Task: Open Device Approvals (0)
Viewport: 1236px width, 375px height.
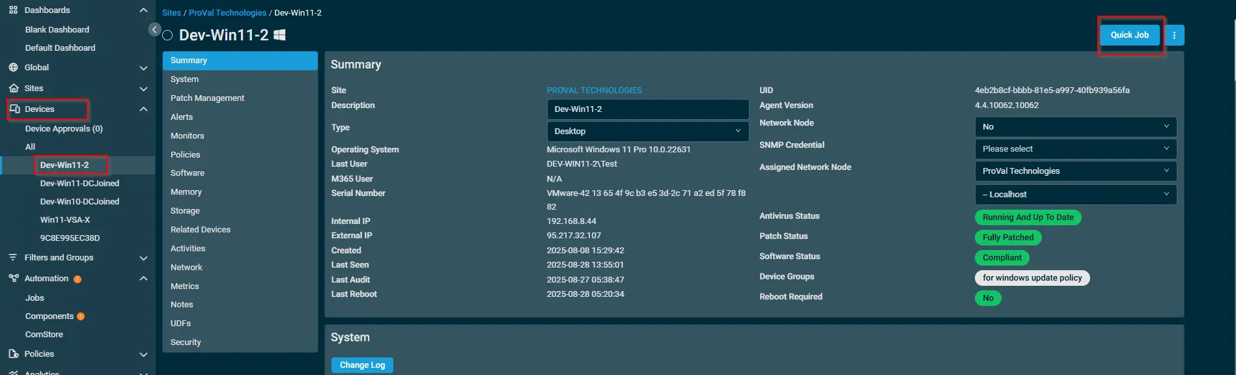Action: 64,129
